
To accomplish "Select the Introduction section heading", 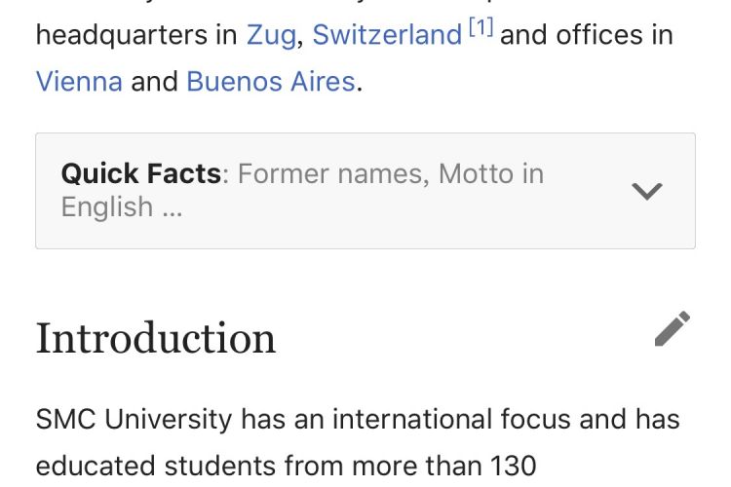I will (x=156, y=338).
